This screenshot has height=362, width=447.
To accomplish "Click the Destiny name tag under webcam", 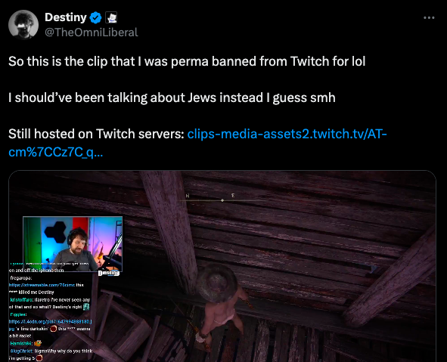I will [109, 273].
